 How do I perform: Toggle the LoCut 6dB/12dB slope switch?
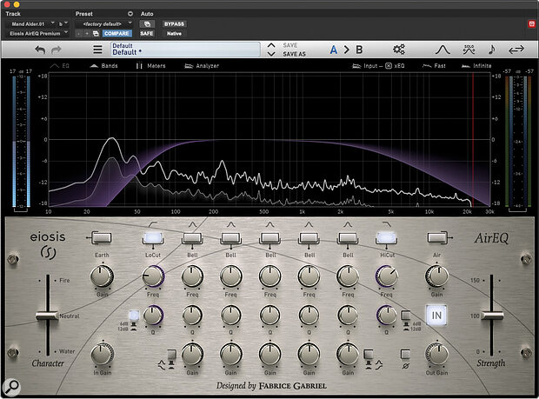pos(134,315)
